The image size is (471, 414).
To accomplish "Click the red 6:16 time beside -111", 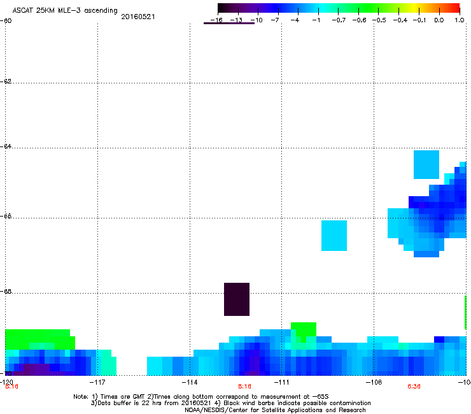I will [x=244, y=387].
